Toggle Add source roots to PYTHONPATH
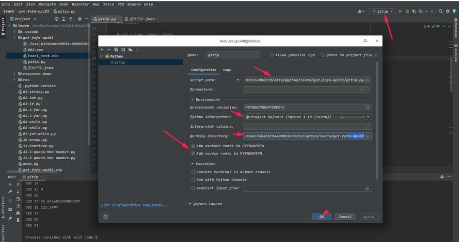The width and height of the screenshot is (459, 242). [x=192, y=153]
